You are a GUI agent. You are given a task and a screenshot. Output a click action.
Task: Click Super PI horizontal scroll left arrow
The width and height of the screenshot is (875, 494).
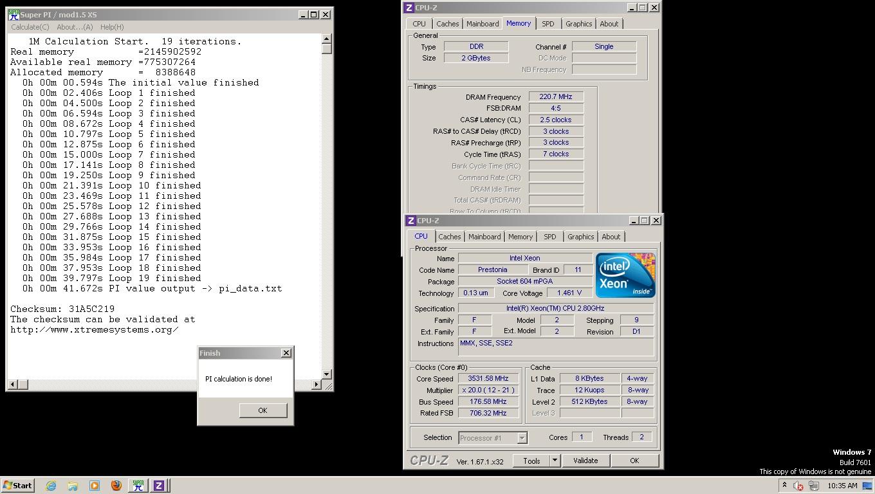(12, 385)
